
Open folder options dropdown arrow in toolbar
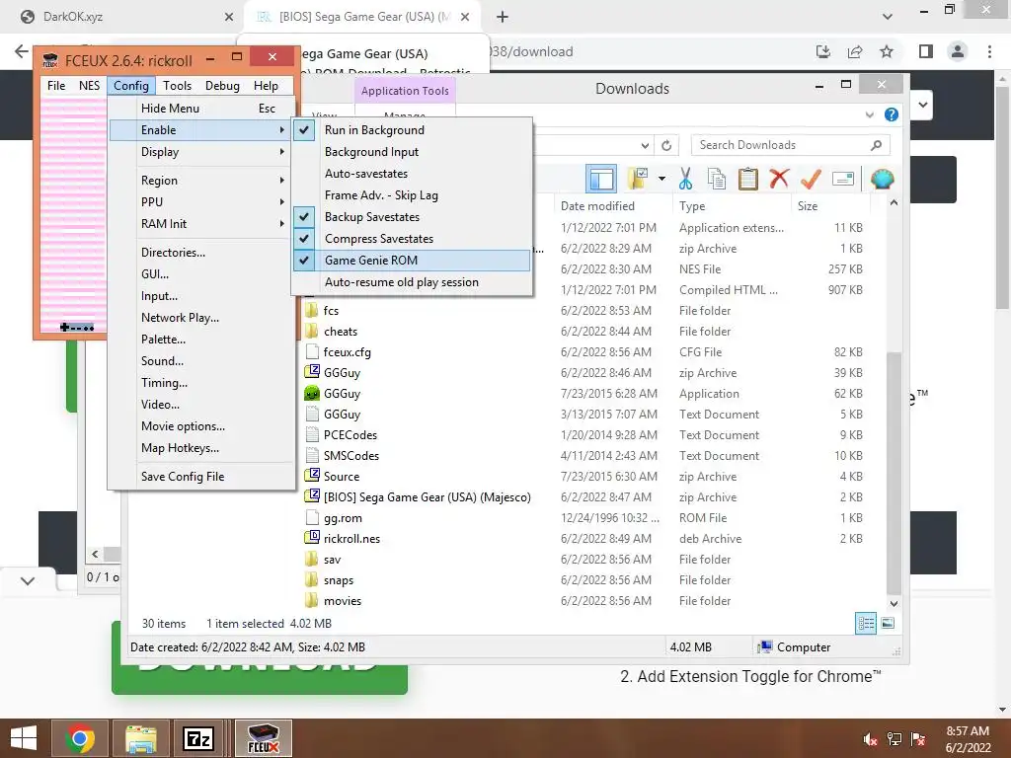661,179
